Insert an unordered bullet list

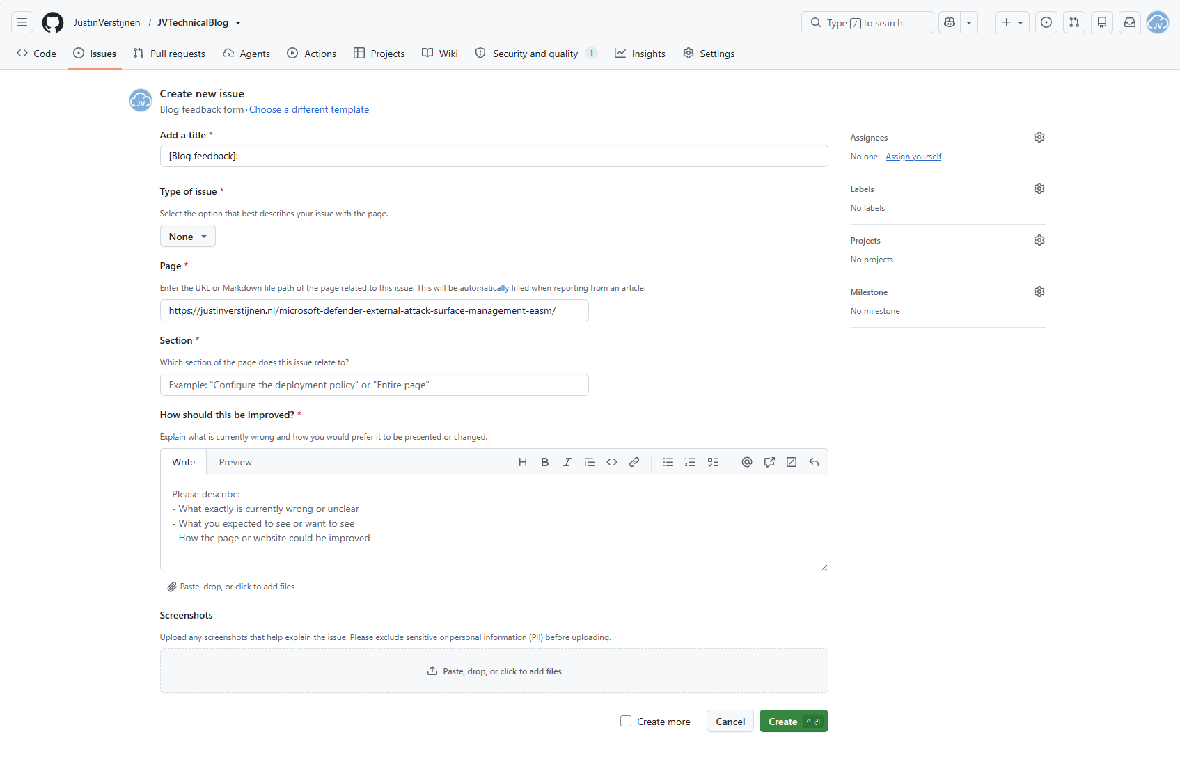(x=668, y=462)
